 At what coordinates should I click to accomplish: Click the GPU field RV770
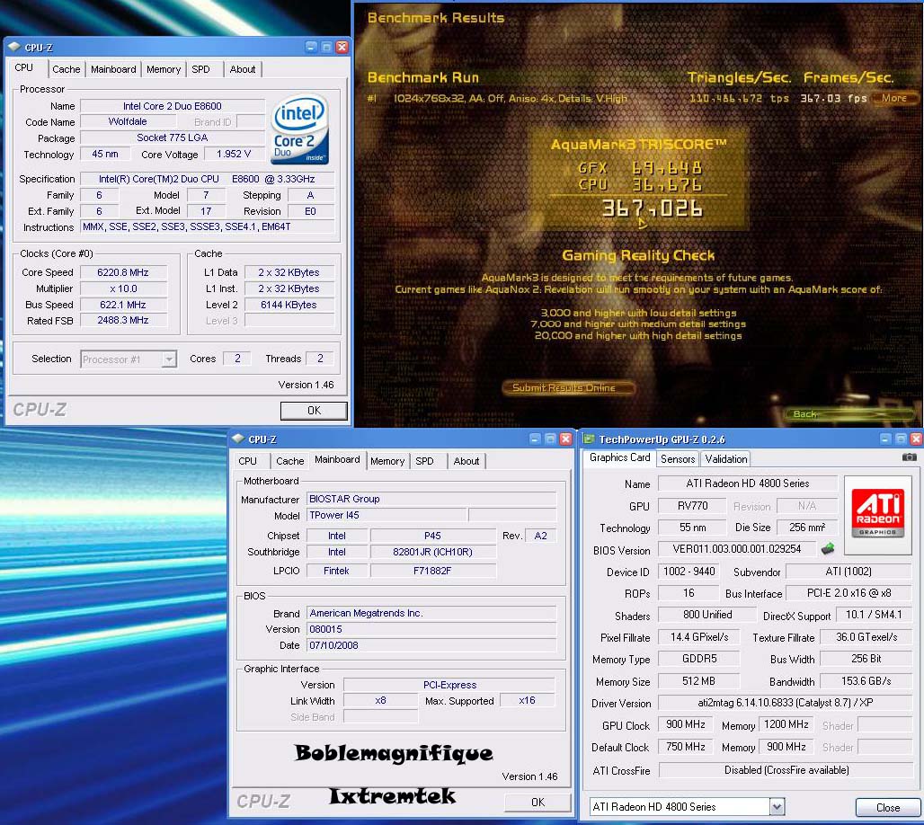pyautogui.click(x=692, y=506)
